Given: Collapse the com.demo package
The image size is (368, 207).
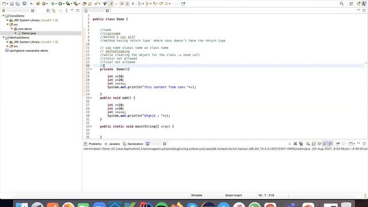Looking at the screenshot, I should 11,29.
